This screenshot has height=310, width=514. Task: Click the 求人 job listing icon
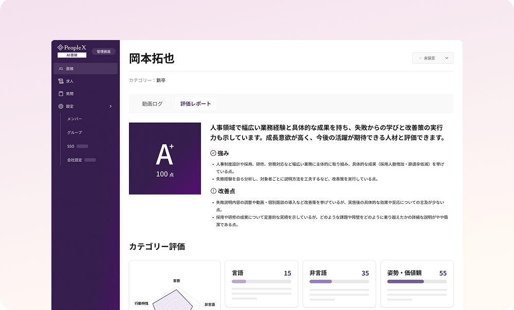point(61,81)
